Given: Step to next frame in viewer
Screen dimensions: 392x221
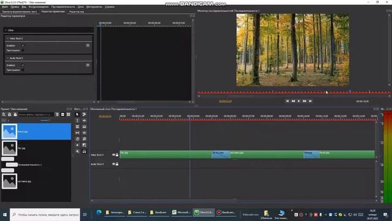Looking at the screenshot, I should click(x=304, y=101).
